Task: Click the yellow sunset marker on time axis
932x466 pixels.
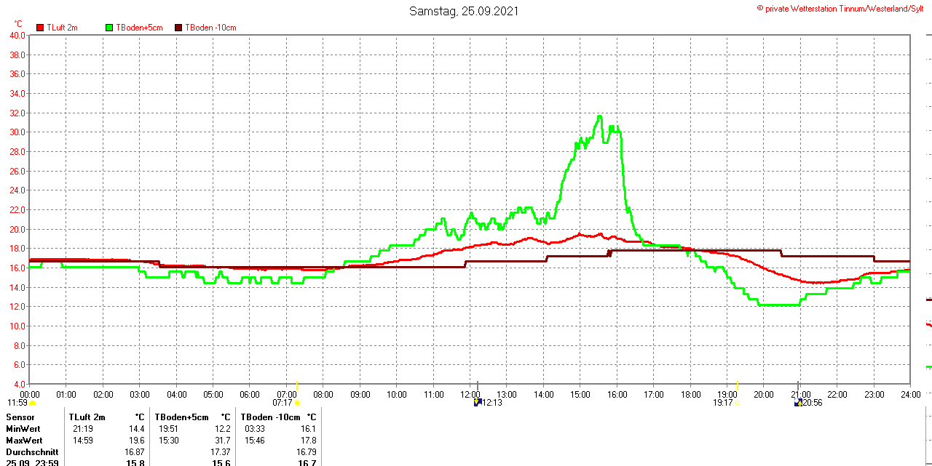Action: (737, 385)
